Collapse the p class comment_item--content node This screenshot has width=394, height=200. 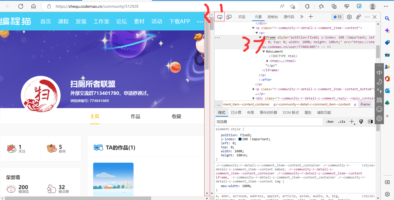pyautogui.click(x=254, y=28)
